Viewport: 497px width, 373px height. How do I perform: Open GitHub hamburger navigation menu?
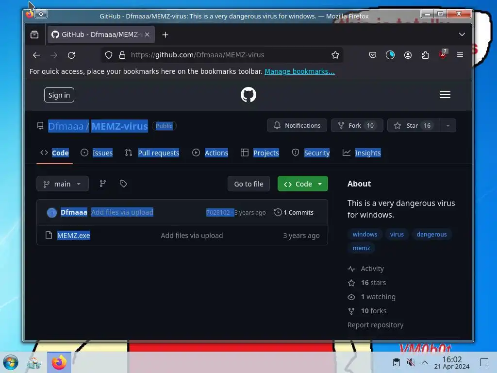(x=445, y=95)
